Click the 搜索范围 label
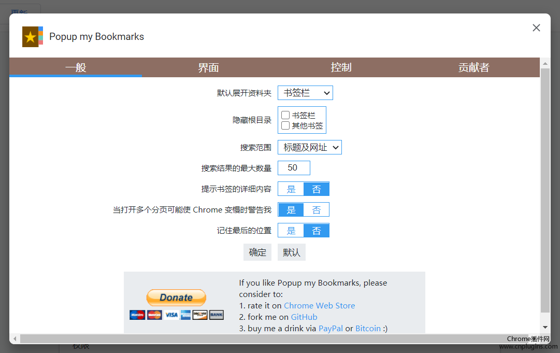 point(256,147)
